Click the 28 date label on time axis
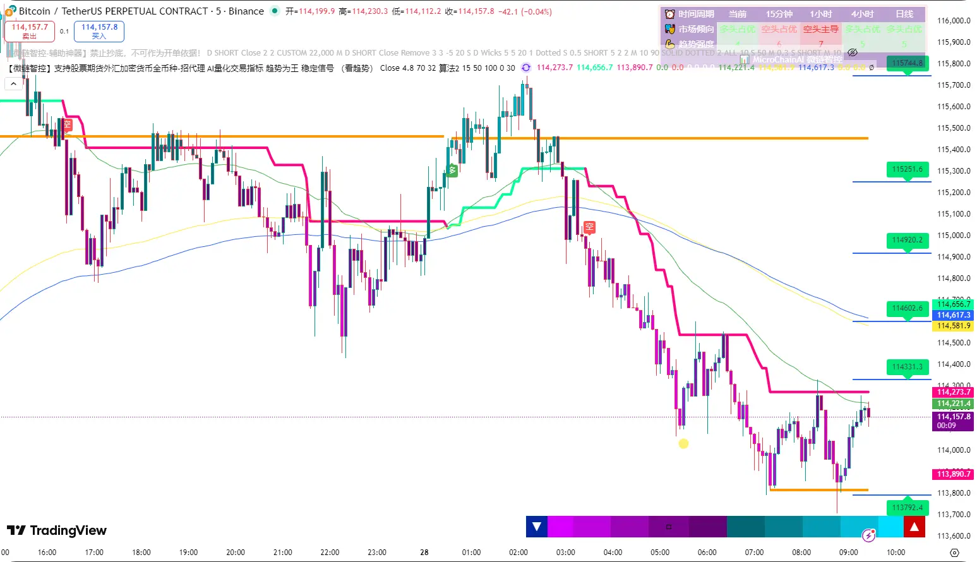The height and width of the screenshot is (562, 977). 424,553
